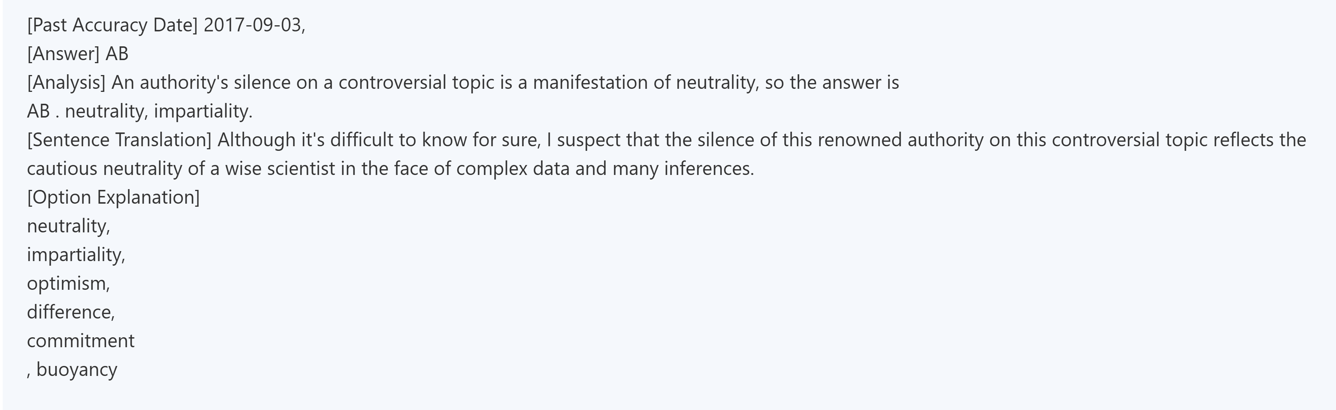This screenshot has width=1336, height=410.
Task: Click the "optimism," option
Action: point(69,283)
